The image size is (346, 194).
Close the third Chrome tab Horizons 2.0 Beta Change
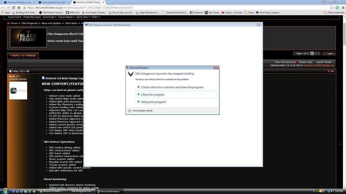point(103,2)
